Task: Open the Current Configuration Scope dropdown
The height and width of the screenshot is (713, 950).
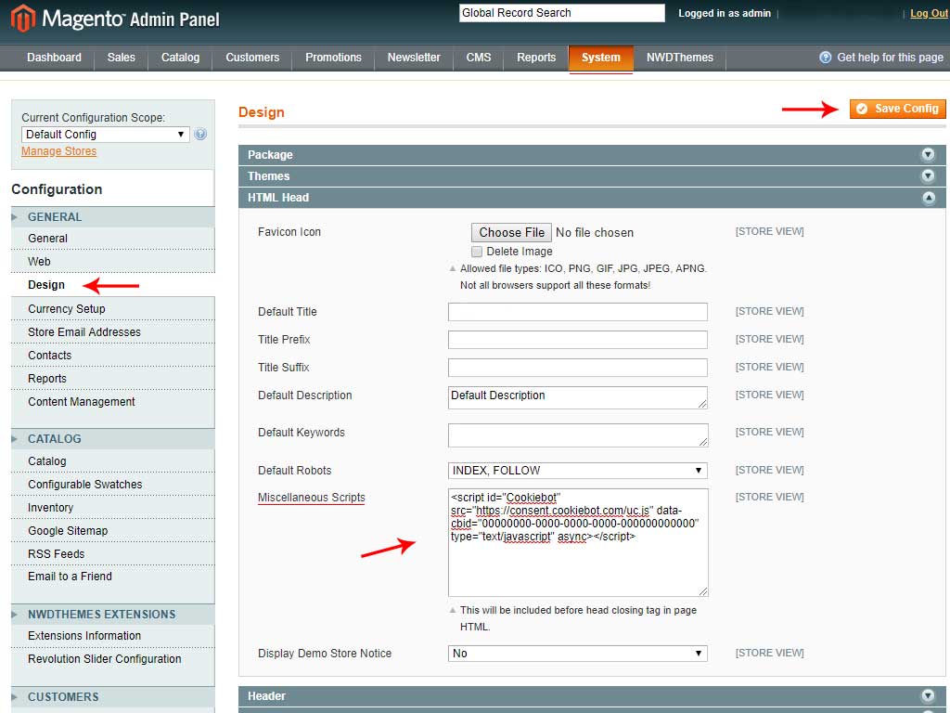Action: [106, 134]
